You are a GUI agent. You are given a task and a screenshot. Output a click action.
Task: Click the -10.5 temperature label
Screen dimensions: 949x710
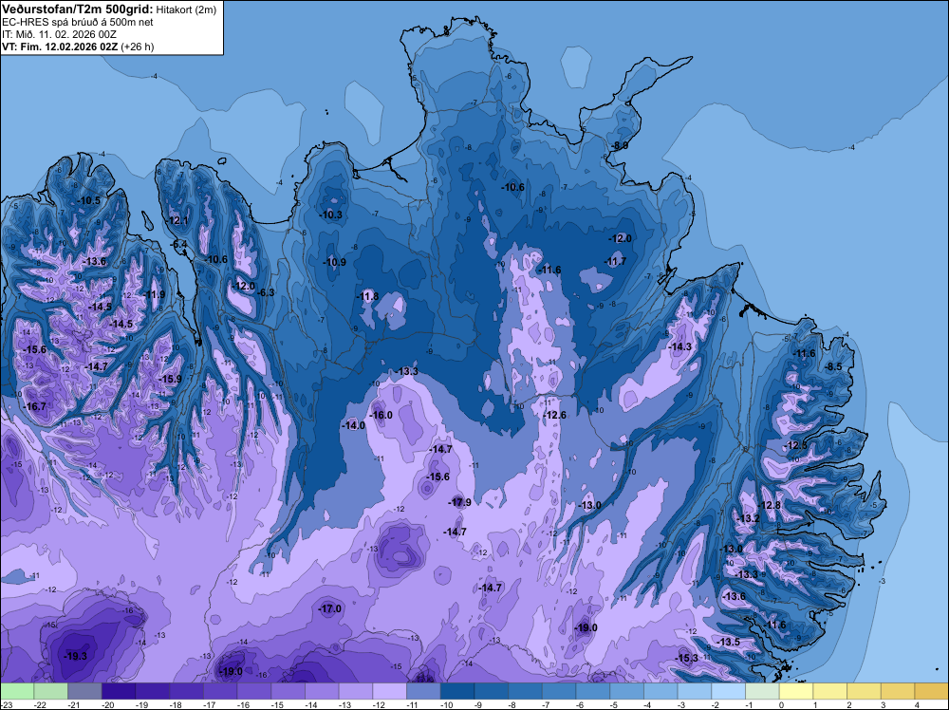[x=89, y=200]
